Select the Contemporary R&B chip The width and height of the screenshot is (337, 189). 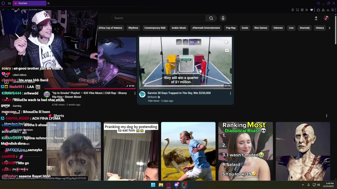155,28
